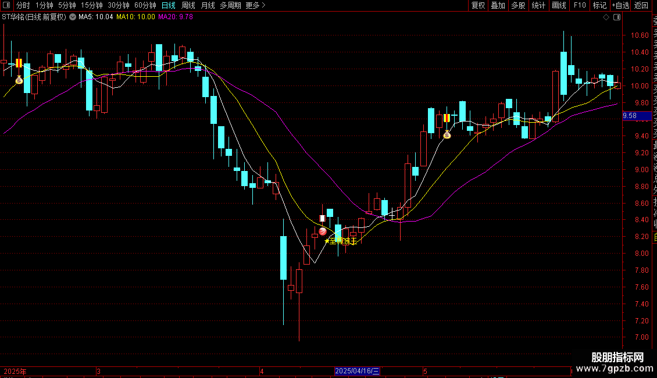The height and width of the screenshot is (378, 657).
Task: Select the 2025/04/16/三 date marker
Action: pyautogui.click(x=357, y=371)
